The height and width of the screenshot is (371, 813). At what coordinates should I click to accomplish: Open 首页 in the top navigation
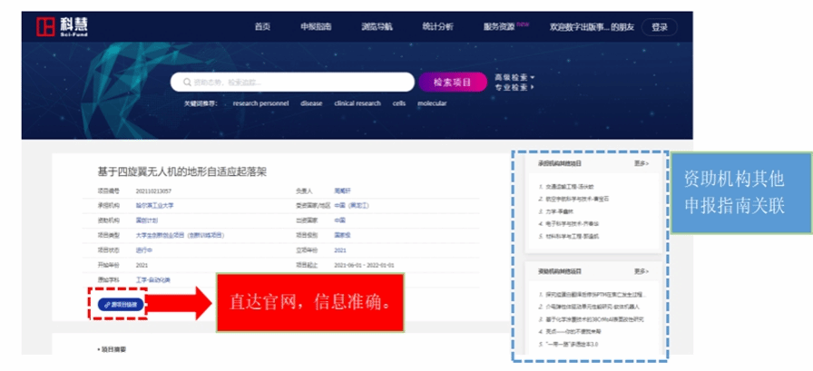[262, 27]
